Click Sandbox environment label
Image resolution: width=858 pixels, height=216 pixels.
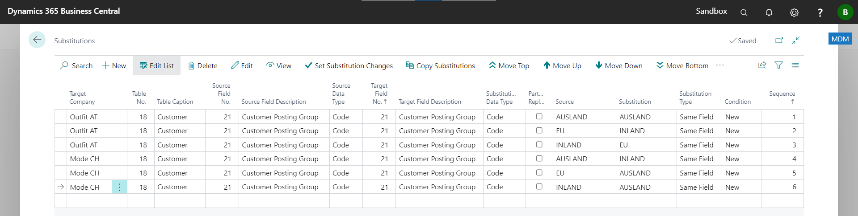(711, 11)
